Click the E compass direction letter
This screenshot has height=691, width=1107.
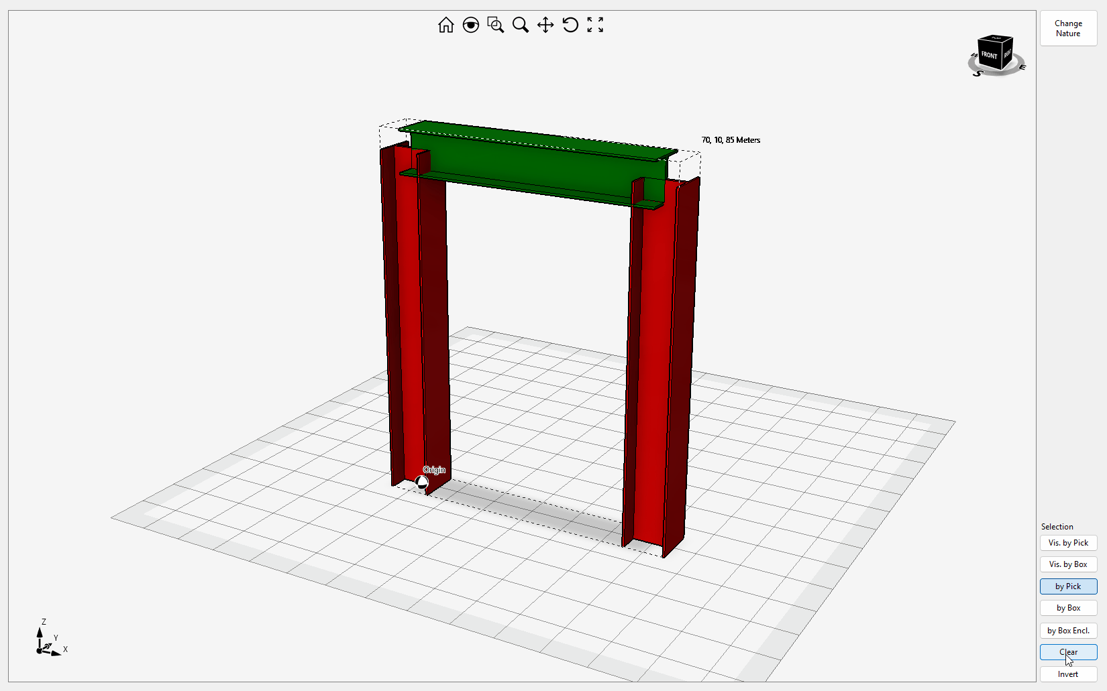pyautogui.click(x=1022, y=67)
